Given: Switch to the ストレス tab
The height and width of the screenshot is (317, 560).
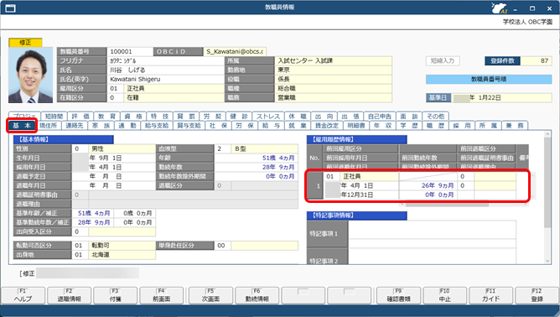Looking at the screenshot, I should pos(268,117).
